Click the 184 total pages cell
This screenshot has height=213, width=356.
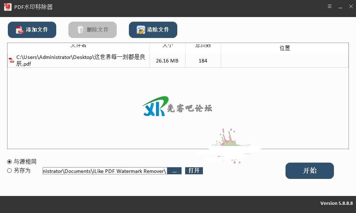point(203,61)
